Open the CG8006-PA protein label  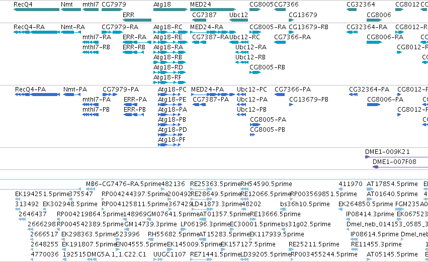[385, 100]
